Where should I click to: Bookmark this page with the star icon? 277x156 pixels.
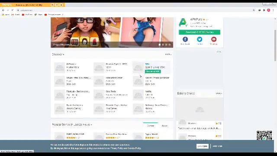[254, 10]
